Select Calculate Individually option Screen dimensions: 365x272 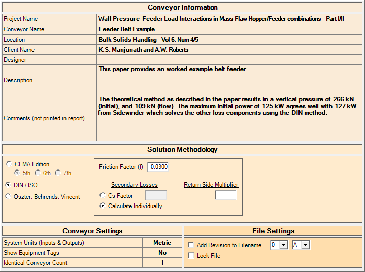coord(103,206)
